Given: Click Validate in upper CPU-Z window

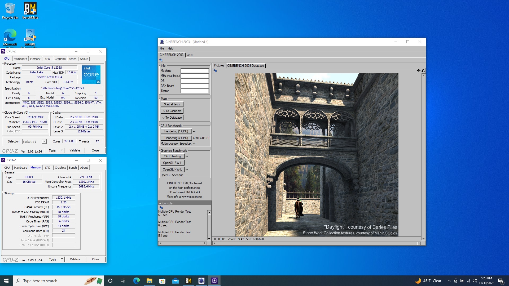Looking at the screenshot, I should click(x=75, y=150).
